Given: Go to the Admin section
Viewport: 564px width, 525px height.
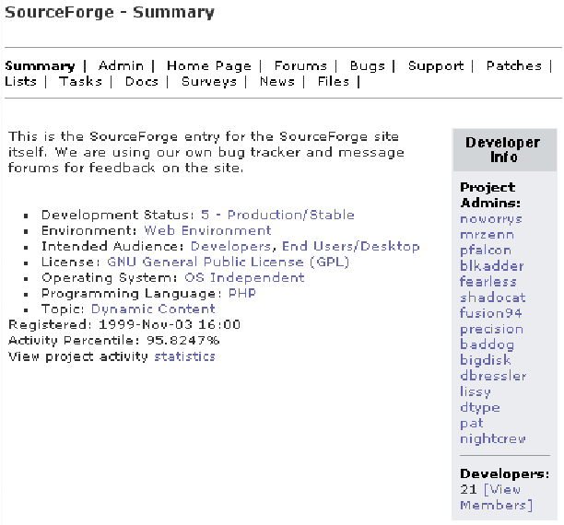Looking at the screenshot, I should tap(121, 65).
